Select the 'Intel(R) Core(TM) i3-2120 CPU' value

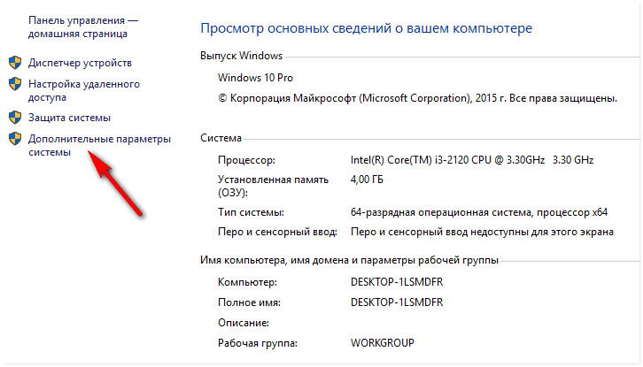(x=472, y=160)
